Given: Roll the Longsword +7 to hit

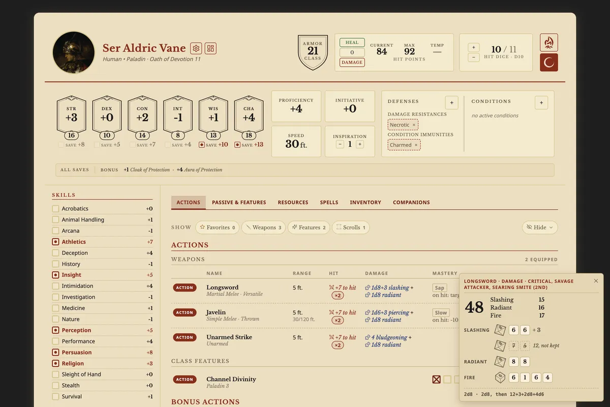Looking at the screenshot, I should point(343,287).
